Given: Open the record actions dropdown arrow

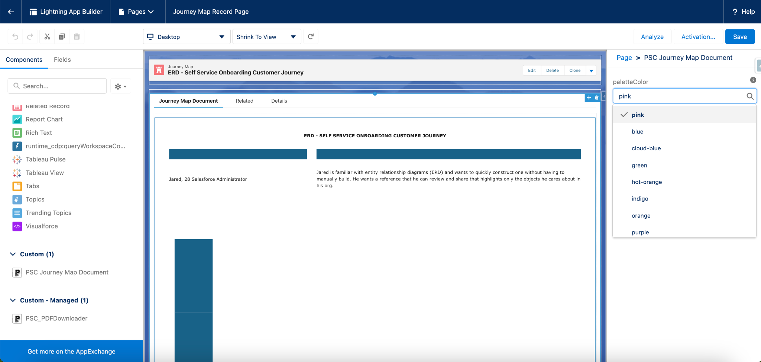Looking at the screenshot, I should [x=591, y=70].
